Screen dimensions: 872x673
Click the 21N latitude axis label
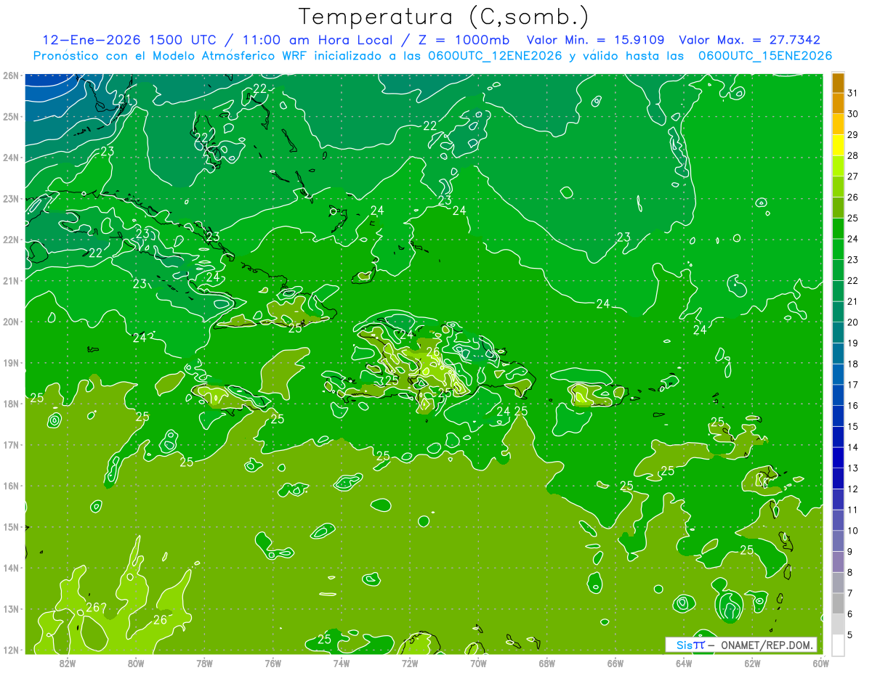click(x=10, y=280)
